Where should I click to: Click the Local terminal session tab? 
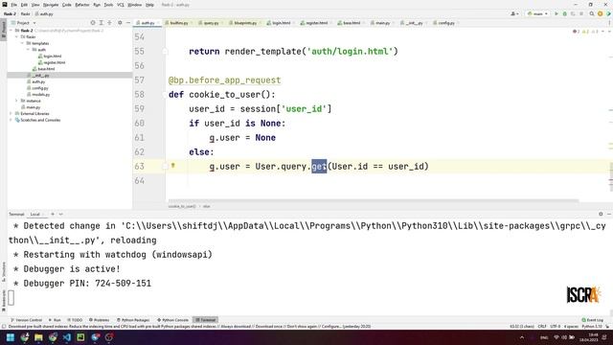coord(35,215)
